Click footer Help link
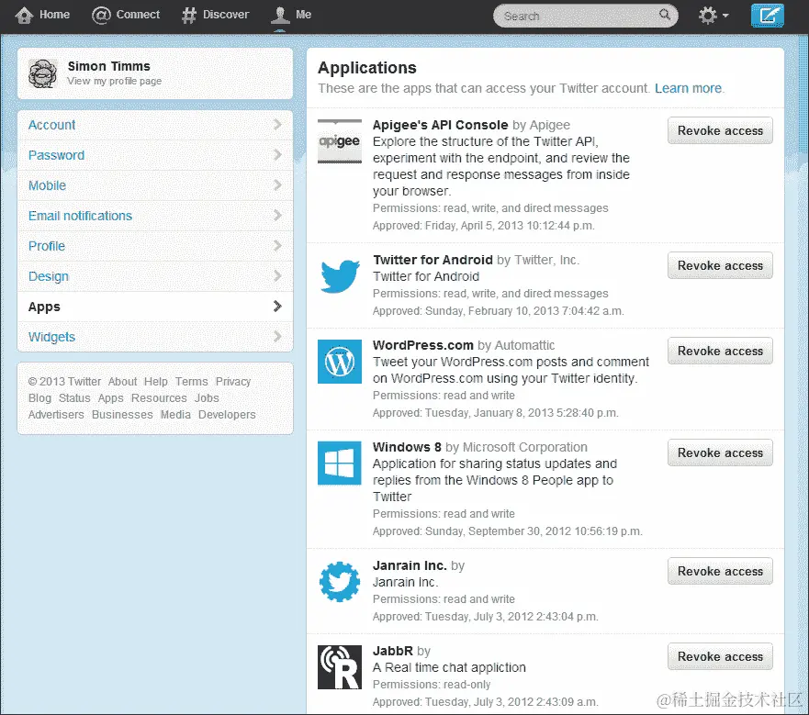 click(156, 382)
